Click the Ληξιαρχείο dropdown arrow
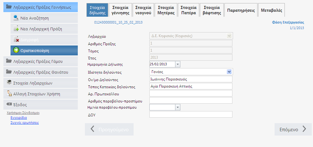Screen dimensions: 313x147 pos(229,36)
